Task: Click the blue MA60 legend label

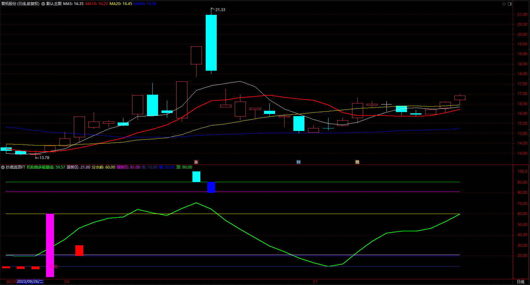Action: (145, 4)
